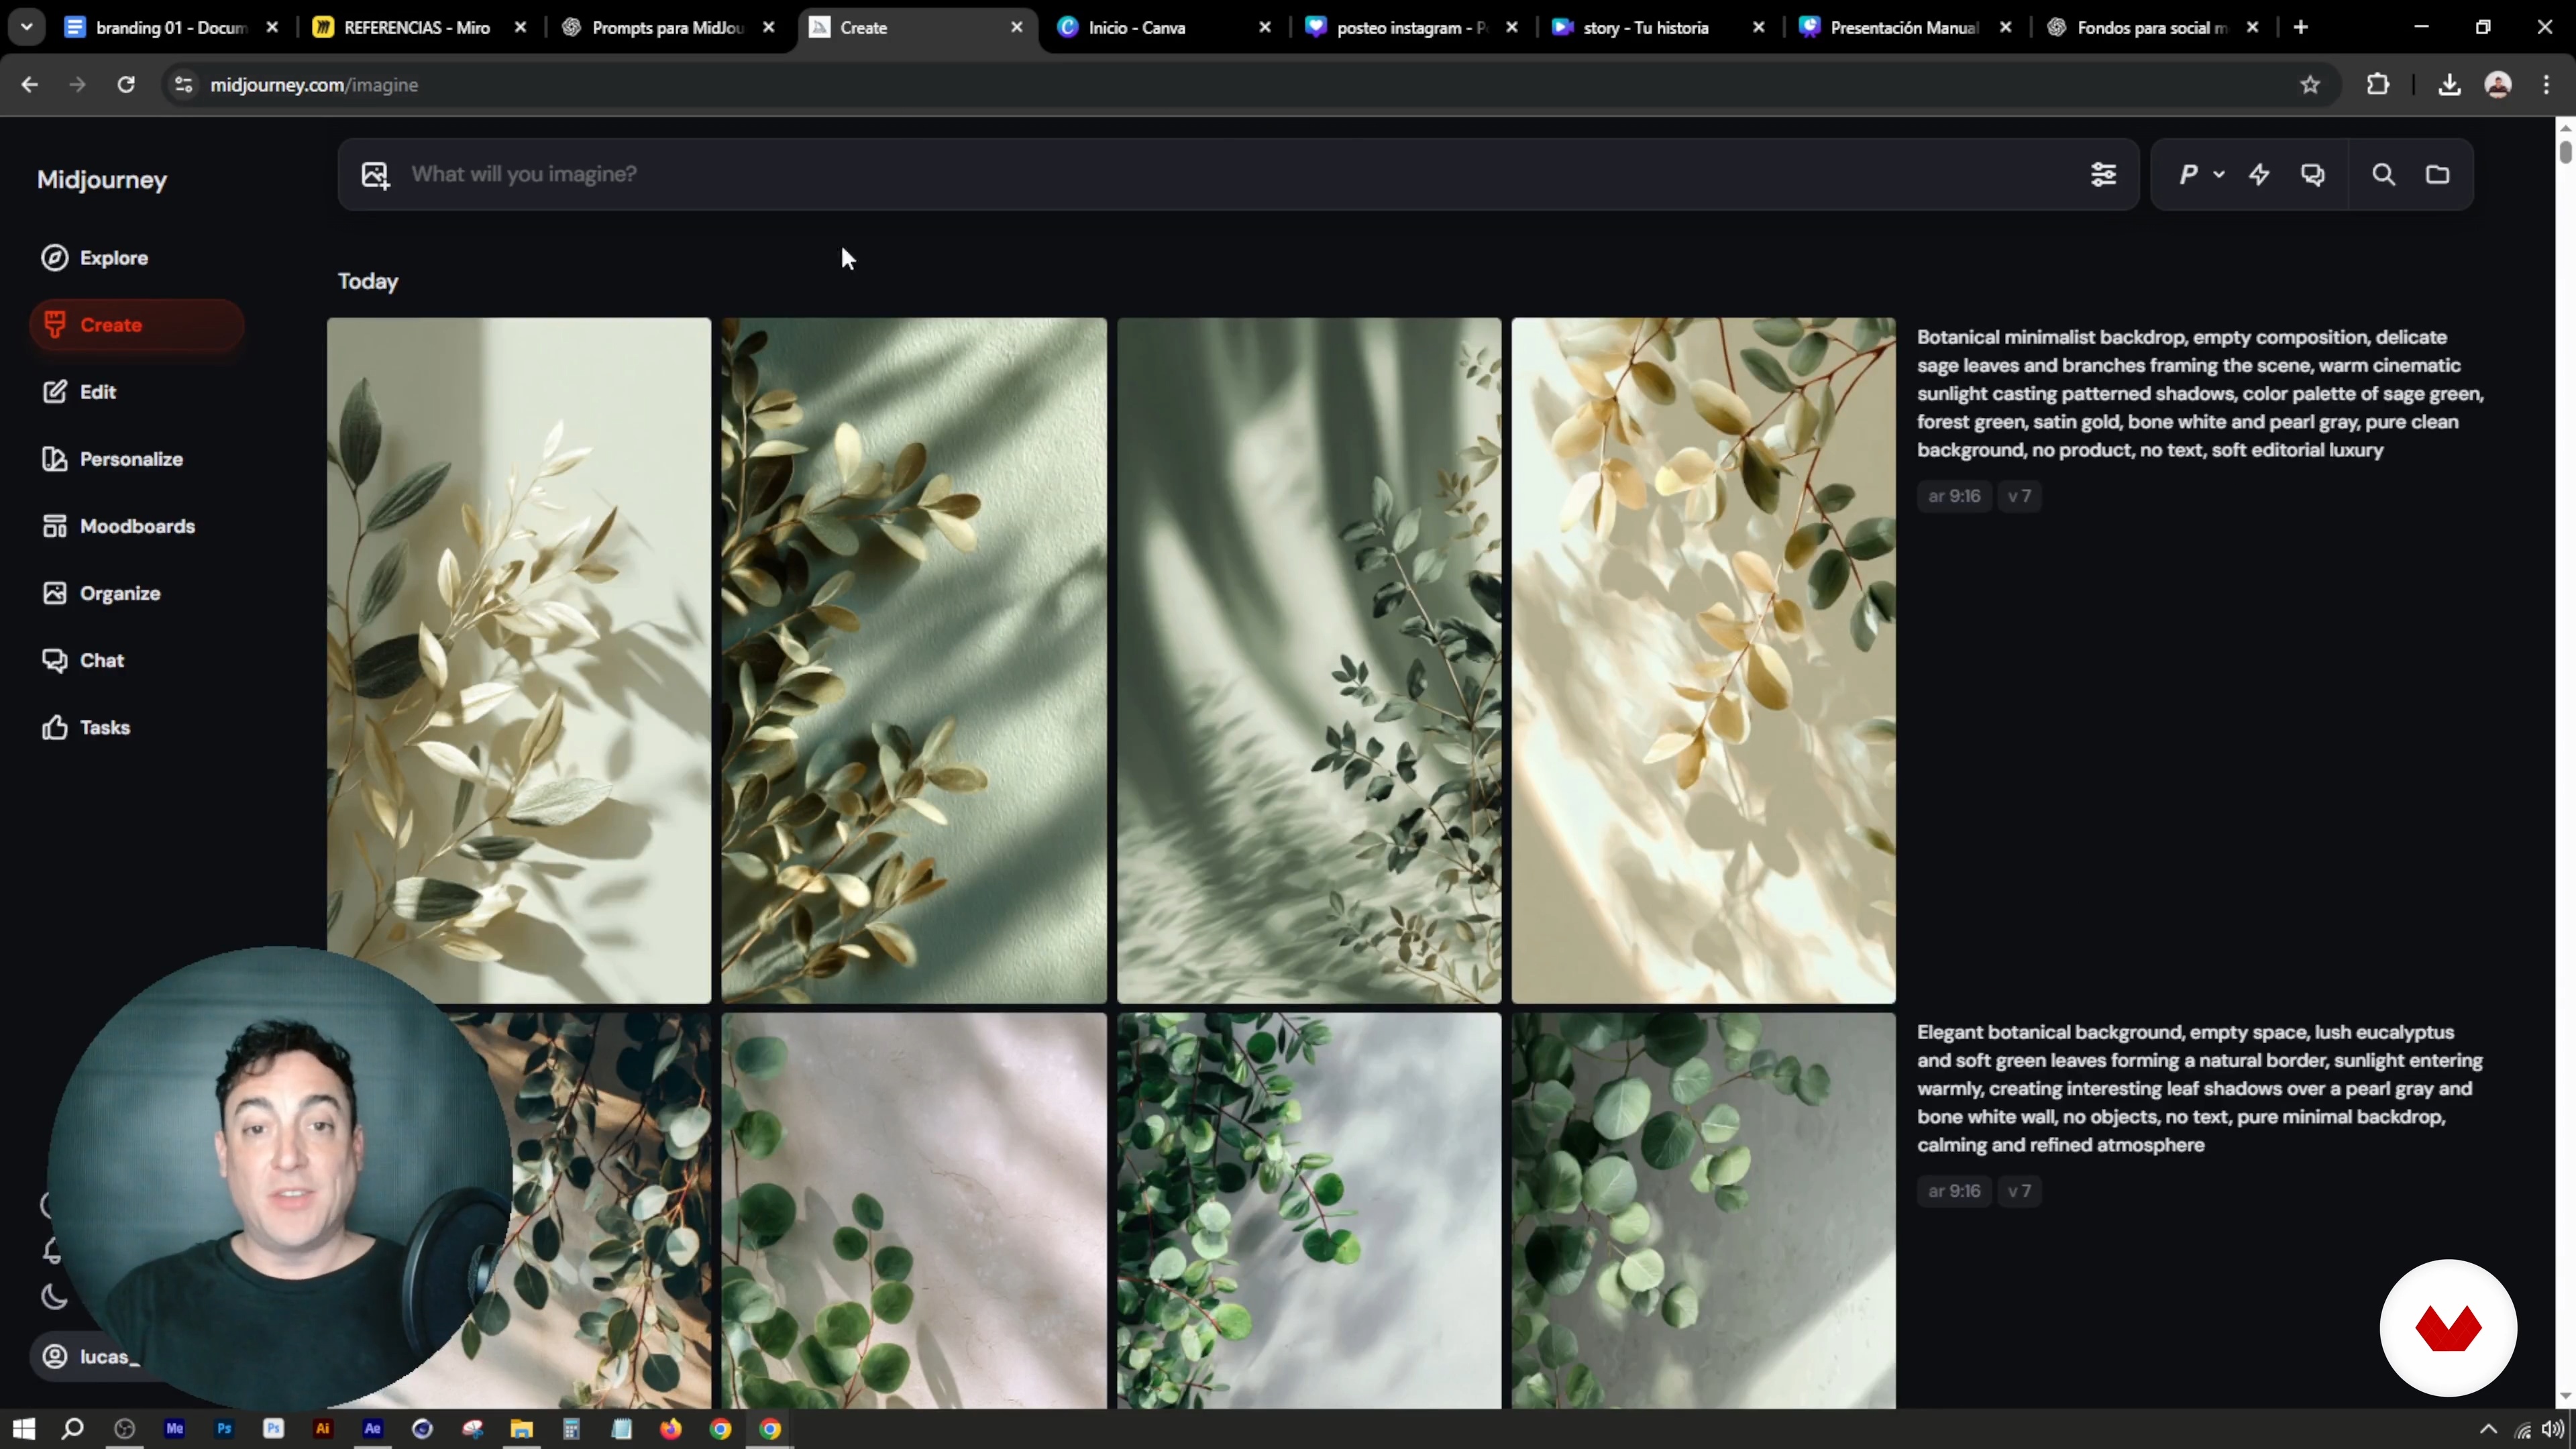Open the prompt settings sliders icon
Screen dimensions: 2576x1449
pos(2103,175)
